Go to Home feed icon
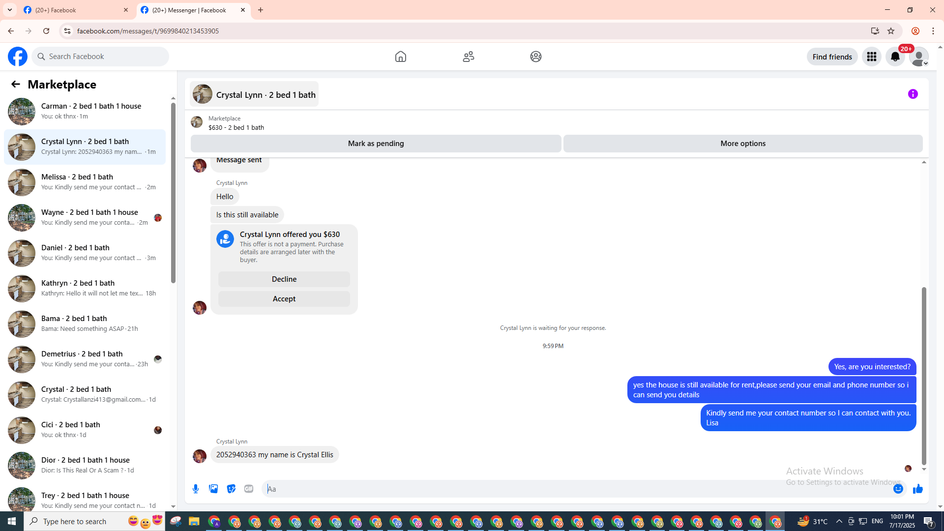The width and height of the screenshot is (944, 531). coord(401,57)
